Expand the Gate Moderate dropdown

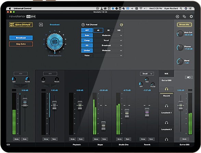tap(109, 35)
